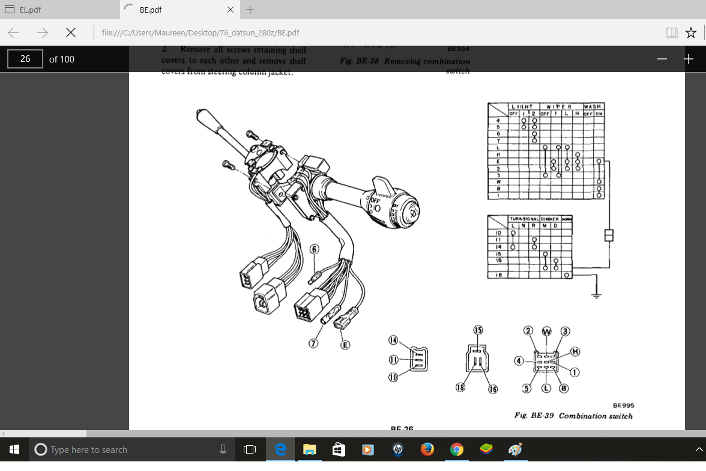Screen dimensions: 706x471
Task: Go forward to next page
Action: pos(42,32)
